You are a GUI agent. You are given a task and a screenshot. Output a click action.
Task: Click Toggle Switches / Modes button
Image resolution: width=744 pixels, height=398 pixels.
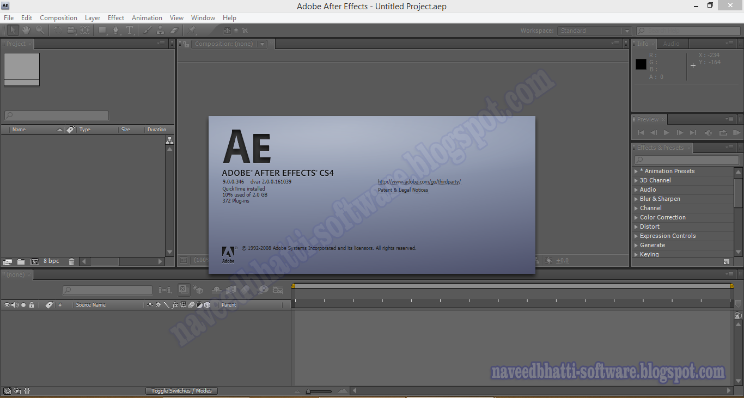181,390
